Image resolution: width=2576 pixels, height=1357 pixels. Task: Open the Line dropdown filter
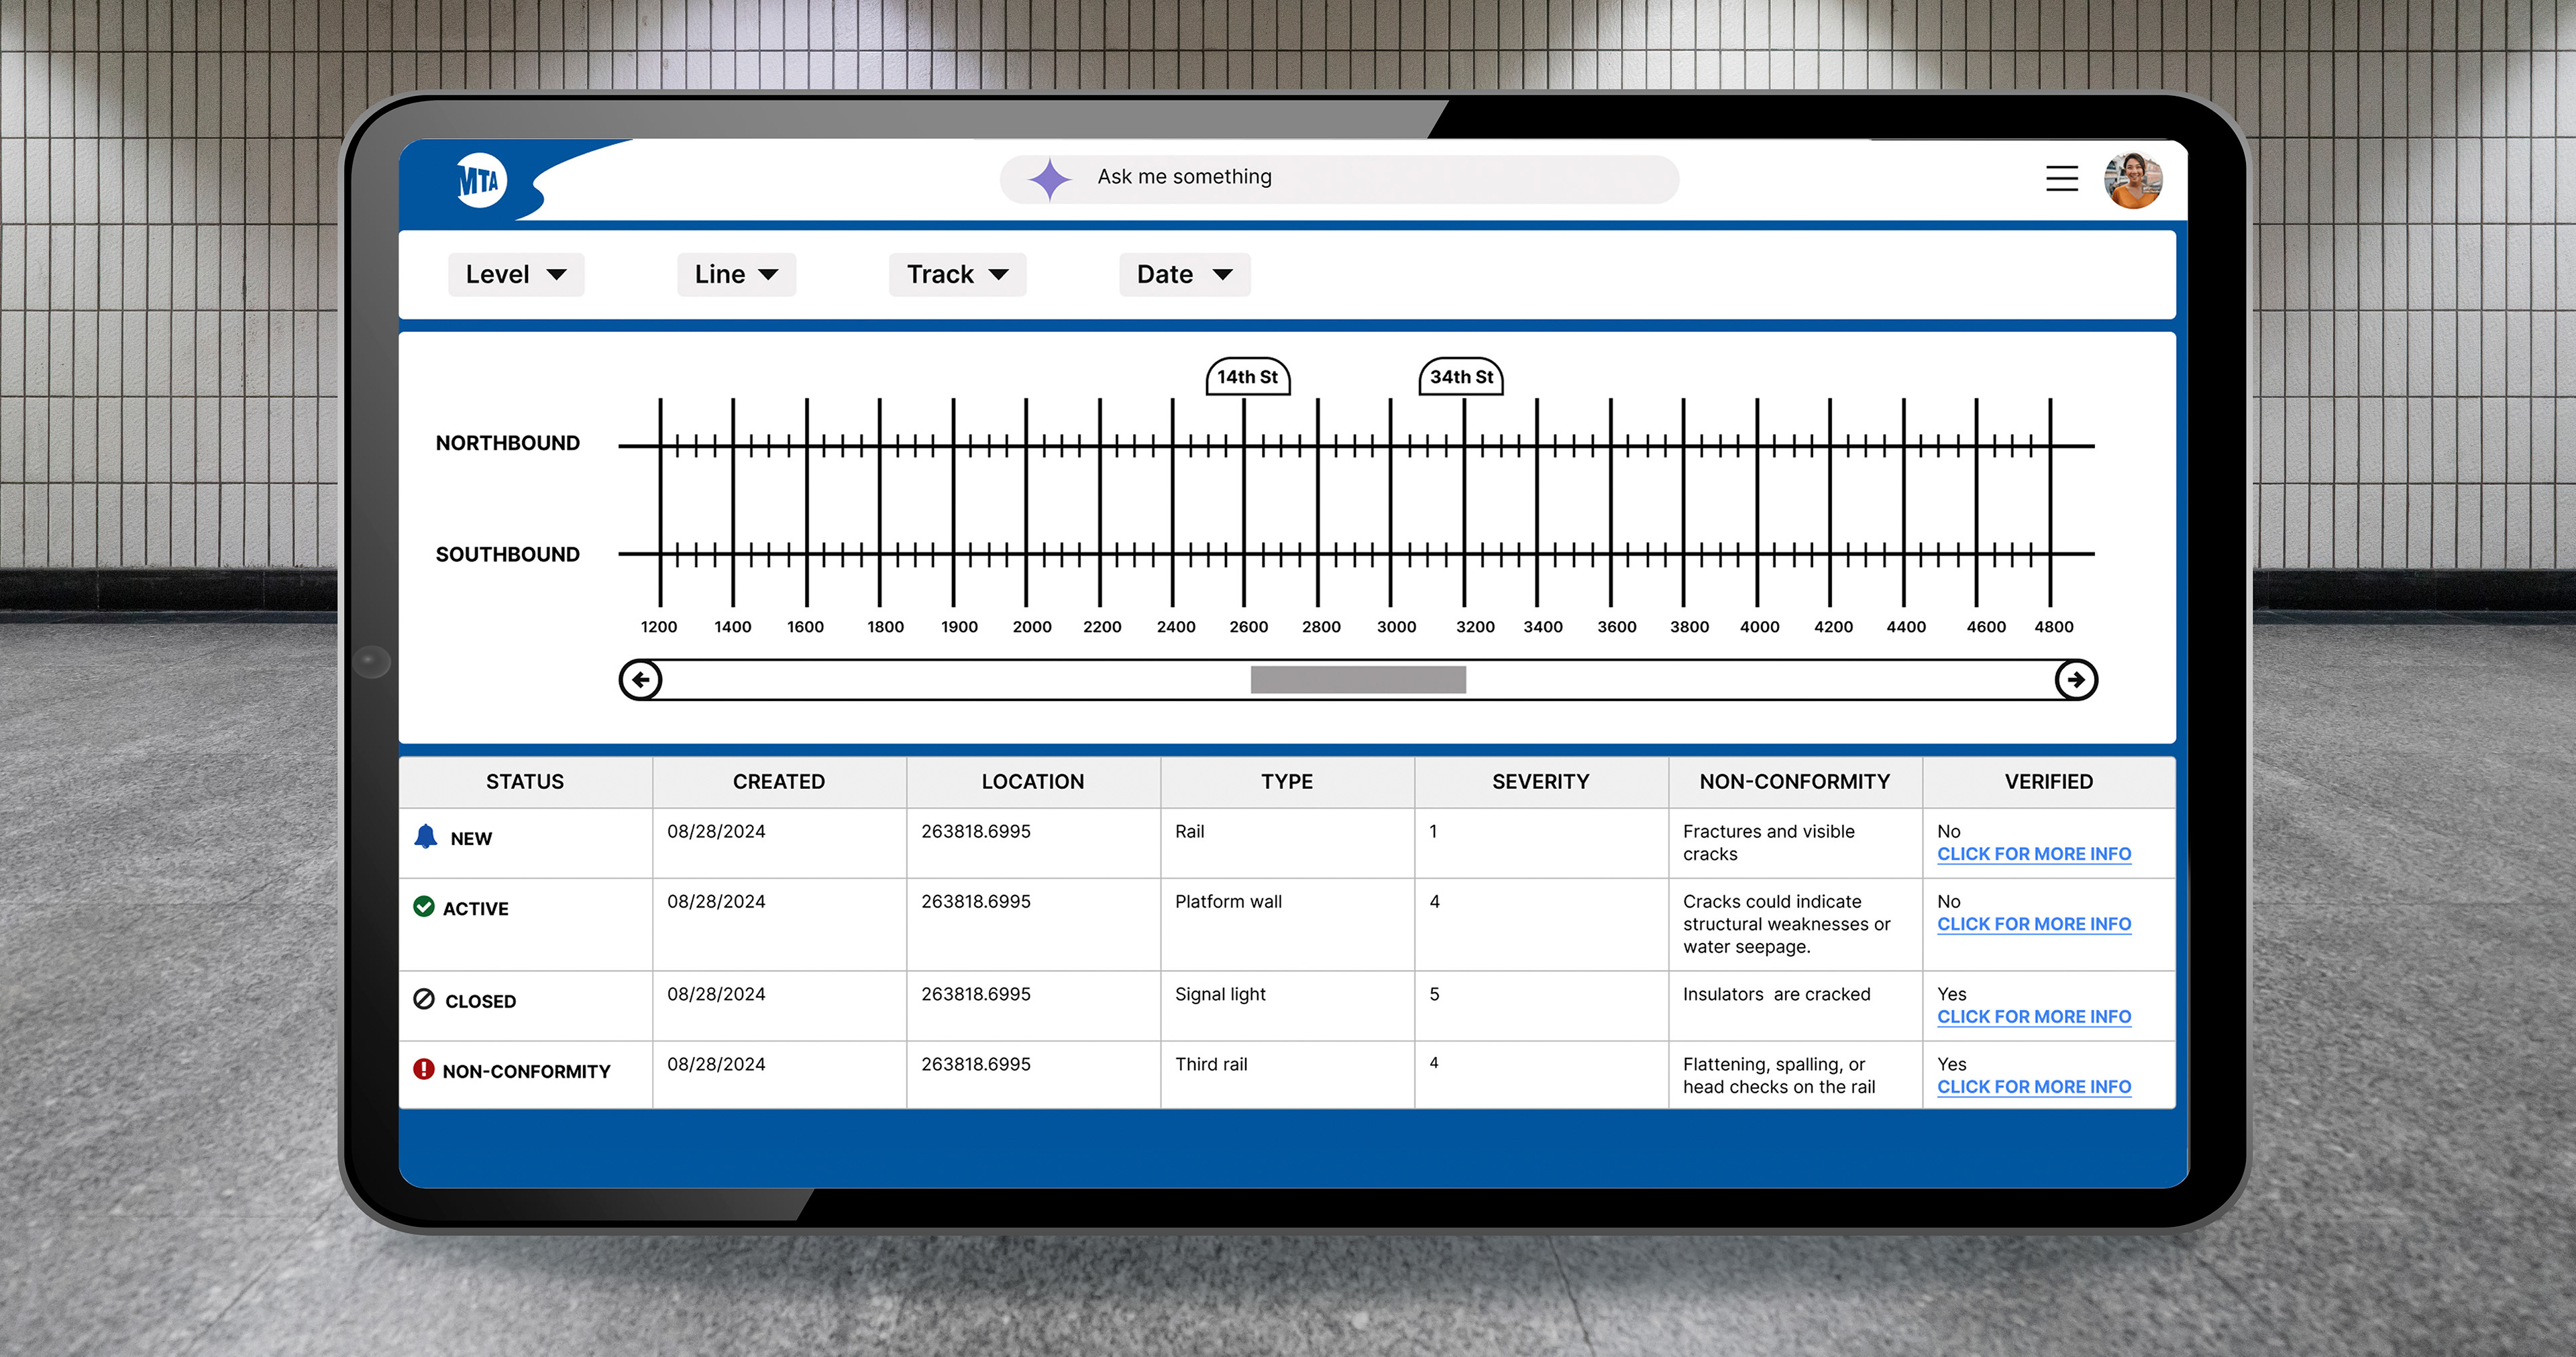tap(736, 275)
